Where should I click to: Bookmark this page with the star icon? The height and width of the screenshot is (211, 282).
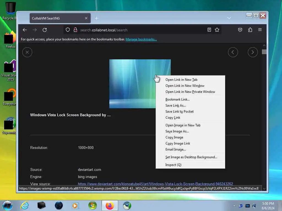point(217,30)
